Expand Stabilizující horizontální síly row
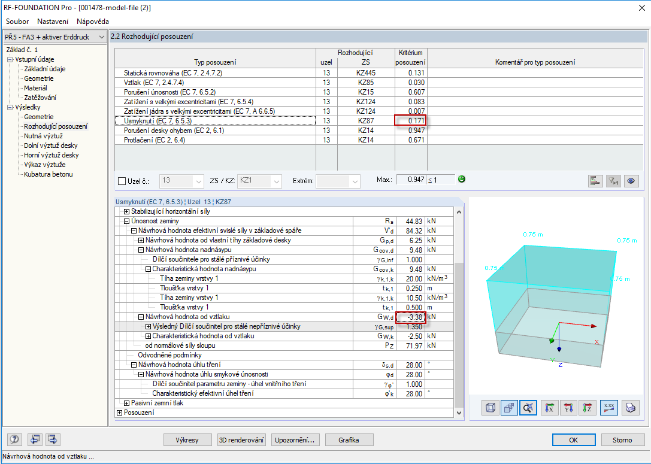This screenshot has height=464, width=651. [x=126, y=212]
